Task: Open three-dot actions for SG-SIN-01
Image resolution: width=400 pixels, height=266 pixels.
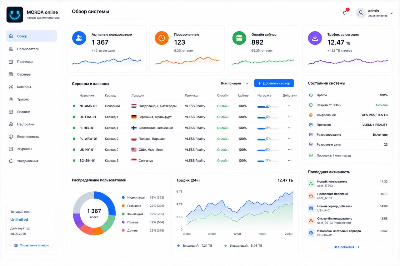Action: pos(290,161)
